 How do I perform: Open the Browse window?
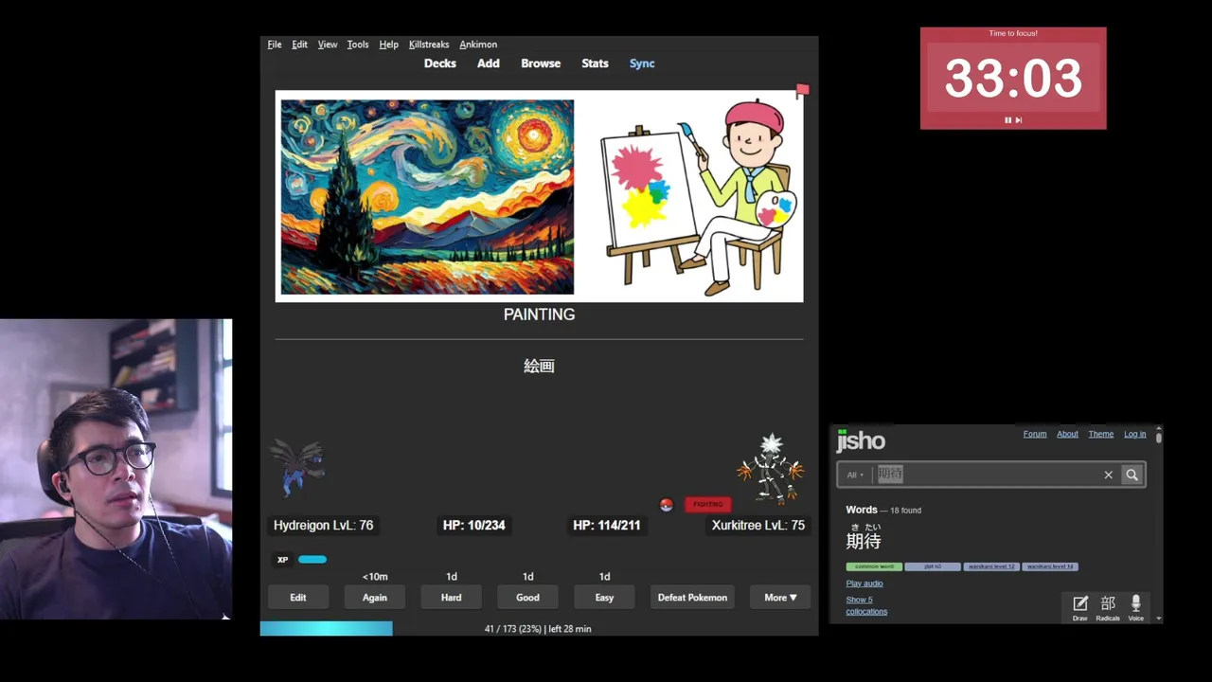tap(541, 63)
